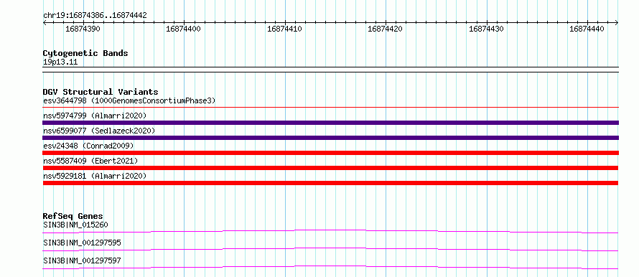Click the magenta line of SIN3B|NM_001297595
The width and height of the screenshot is (639, 277).
coord(330,249)
